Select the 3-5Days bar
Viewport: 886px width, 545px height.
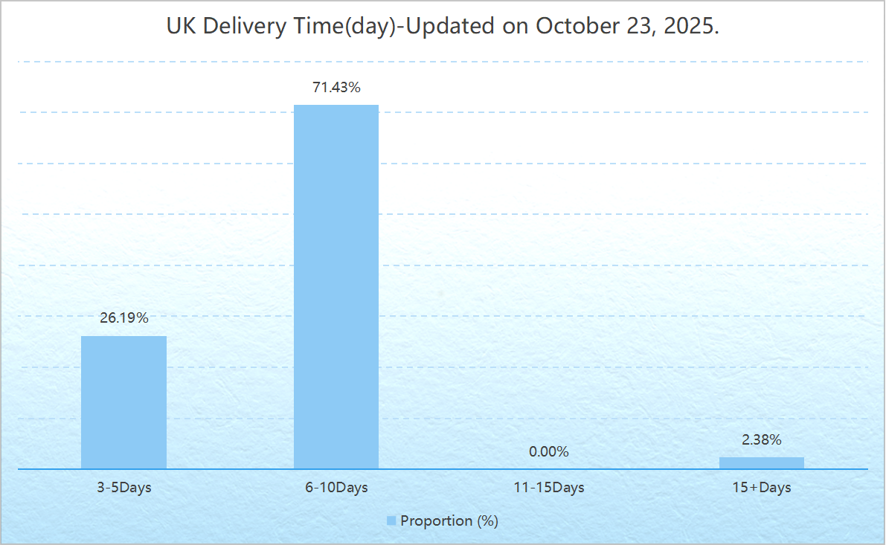point(123,402)
